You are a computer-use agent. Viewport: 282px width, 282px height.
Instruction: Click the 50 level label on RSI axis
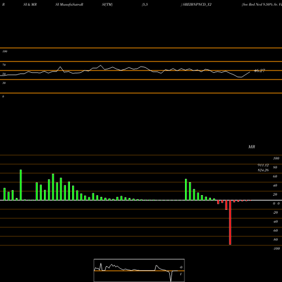pos(4,74)
